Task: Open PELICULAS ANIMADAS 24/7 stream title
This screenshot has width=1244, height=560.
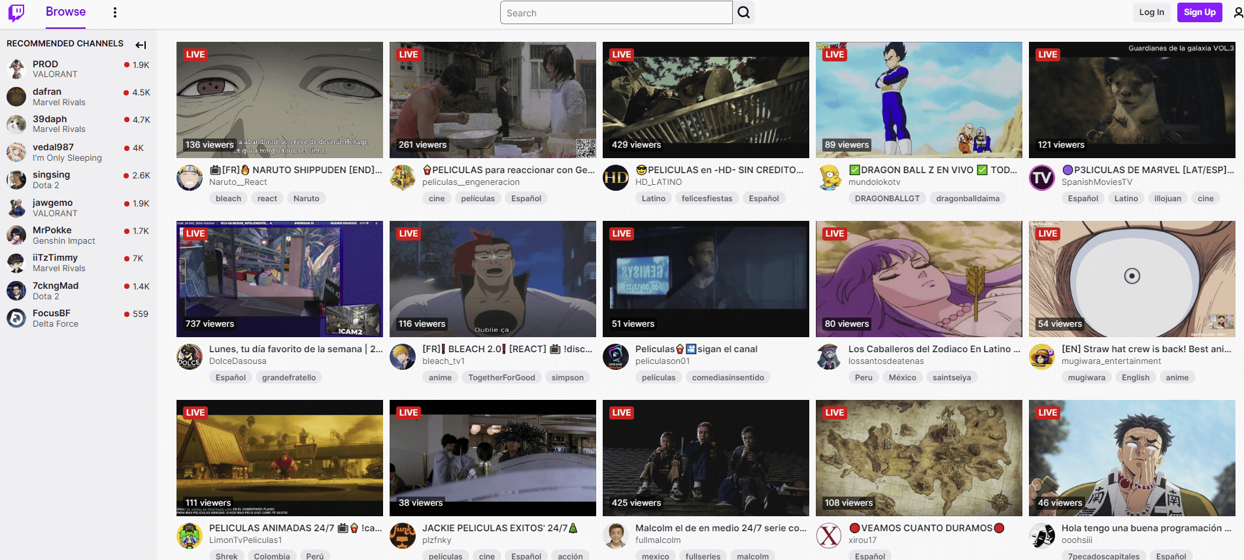Action: [x=295, y=528]
